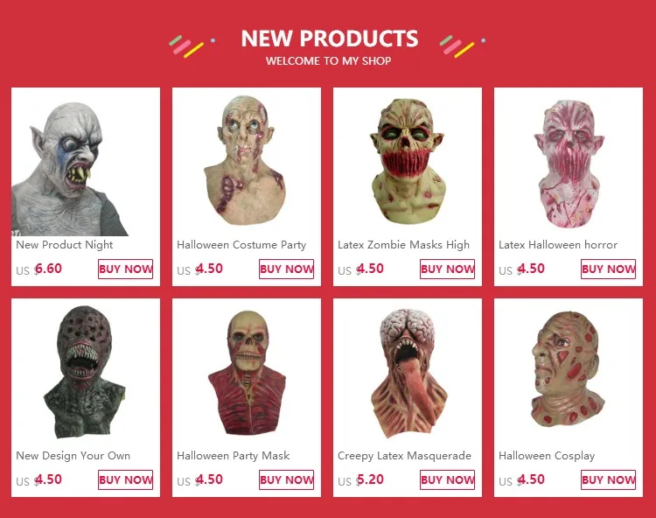Buy the Creepy Latex Masquerade mask
Image resolution: width=656 pixels, height=518 pixels.
447,479
